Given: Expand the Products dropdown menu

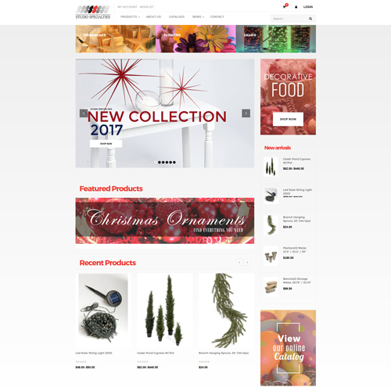Looking at the screenshot, I should click(130, 16).
